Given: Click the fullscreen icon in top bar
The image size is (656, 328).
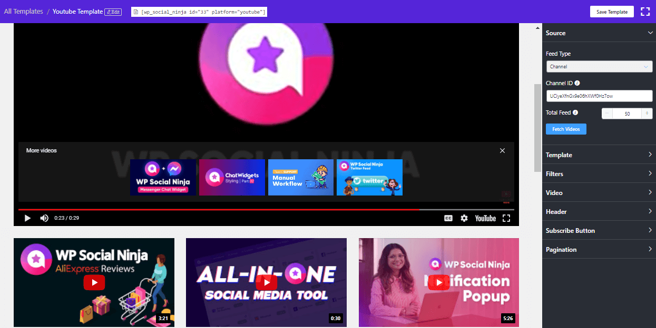Looking at the screenshot, I should [x=645, y=12].
